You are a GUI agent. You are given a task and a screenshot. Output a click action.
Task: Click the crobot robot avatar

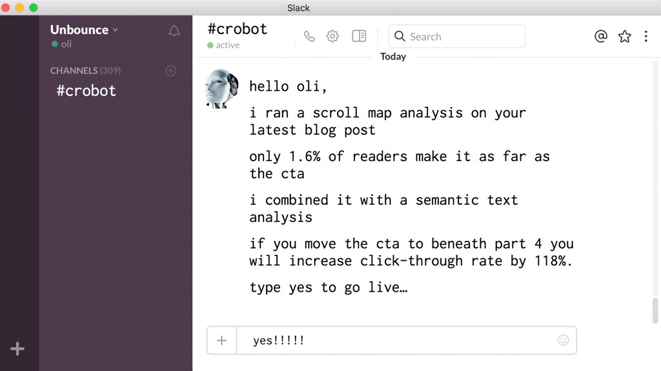click(222, 89)
